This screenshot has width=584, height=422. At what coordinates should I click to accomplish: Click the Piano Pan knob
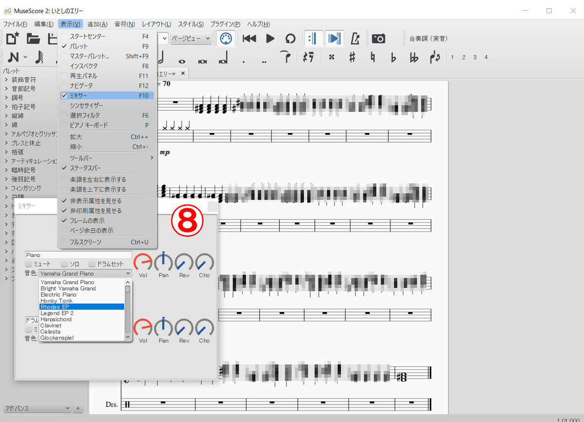164,262
